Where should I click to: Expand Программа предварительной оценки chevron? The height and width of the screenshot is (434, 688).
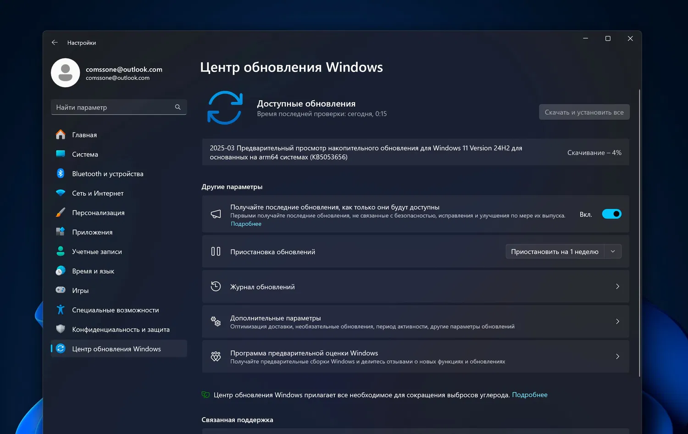coord(617,356)
